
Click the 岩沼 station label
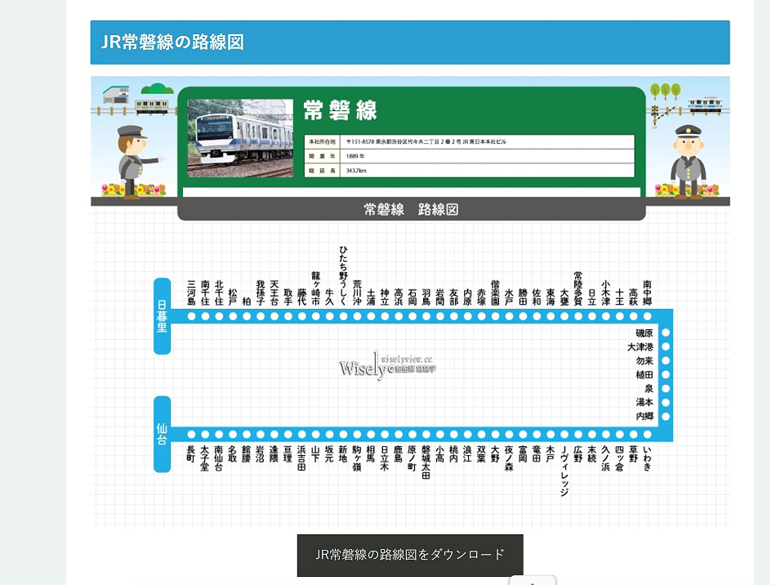pyautogui.click(x=261, y=453)
